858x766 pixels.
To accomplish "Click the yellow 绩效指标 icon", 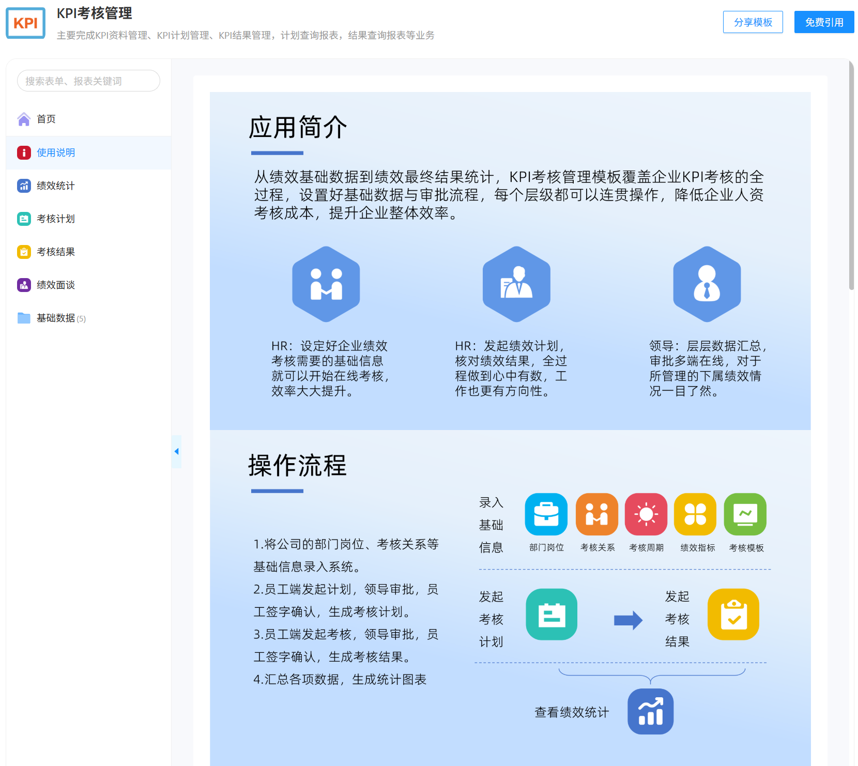I will pos(695,514).
